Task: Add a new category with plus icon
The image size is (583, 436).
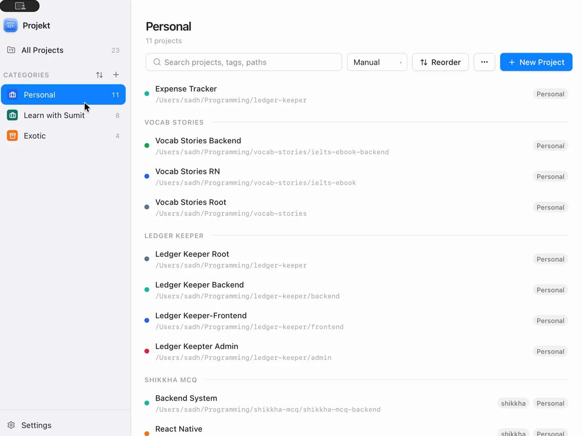Action: pos(116,75)
